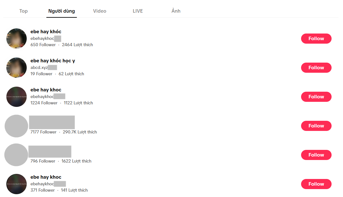Click the 7177 Follower count
This screenshot has height=197, width=343.
43,132
